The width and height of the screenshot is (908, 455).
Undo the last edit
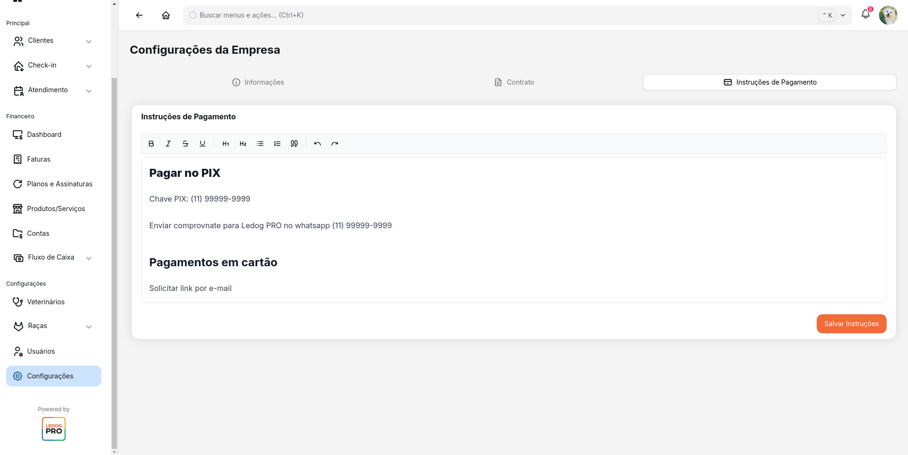coord(317,144)
